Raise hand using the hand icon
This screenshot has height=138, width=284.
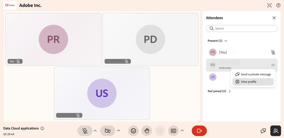[x=147, y=130]
